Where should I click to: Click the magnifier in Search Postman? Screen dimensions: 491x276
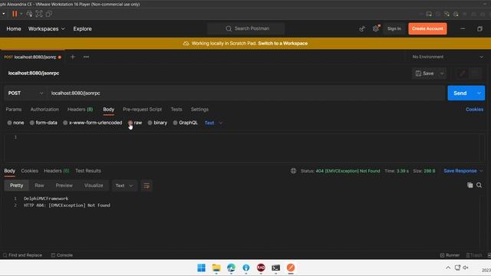click(x=229, y=28)
